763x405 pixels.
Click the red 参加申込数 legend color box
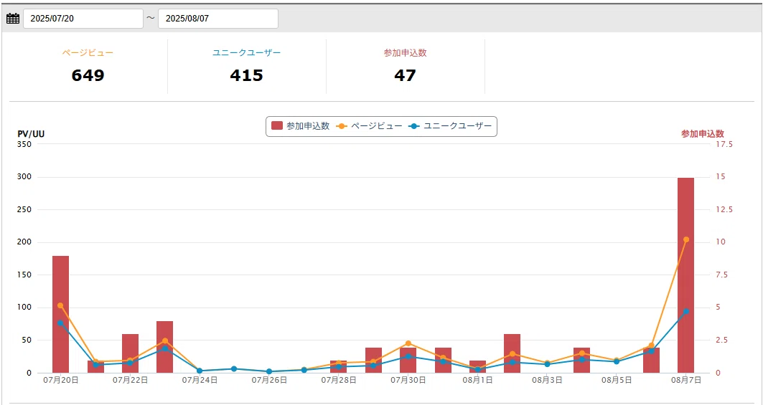pyautogui.click(x=277, y=126)
